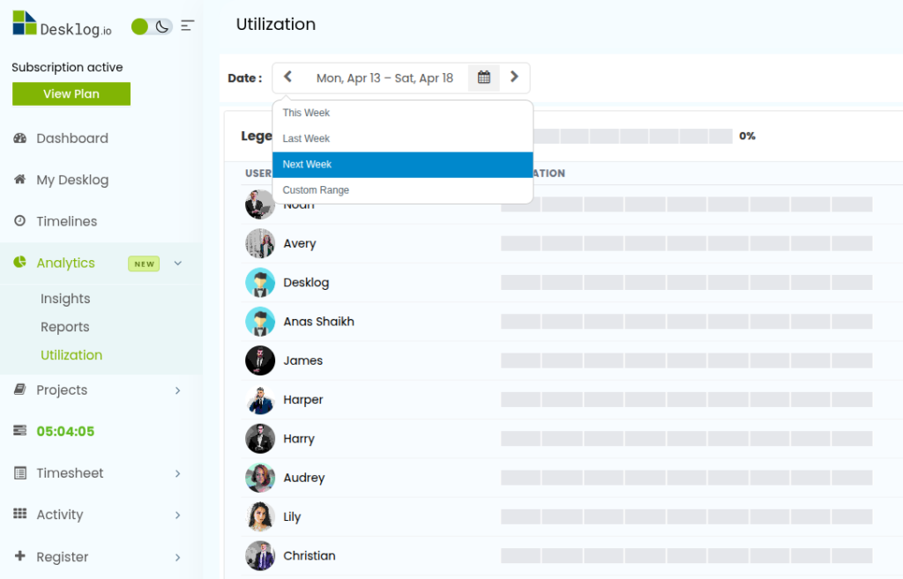This screenshot has width=903, height=579.
Task: Expand the Projects submenu
Action: coord(177,390)
